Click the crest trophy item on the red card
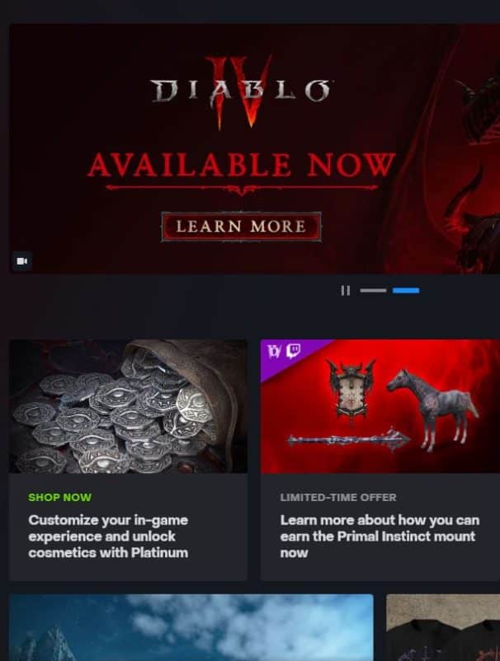The image size is (500, 661). (351, 390)
